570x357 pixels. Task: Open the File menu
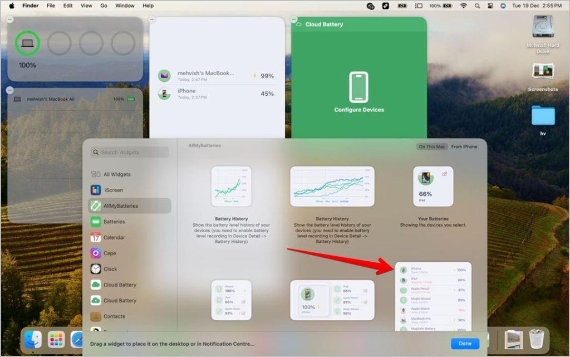[x=51, y=6]
